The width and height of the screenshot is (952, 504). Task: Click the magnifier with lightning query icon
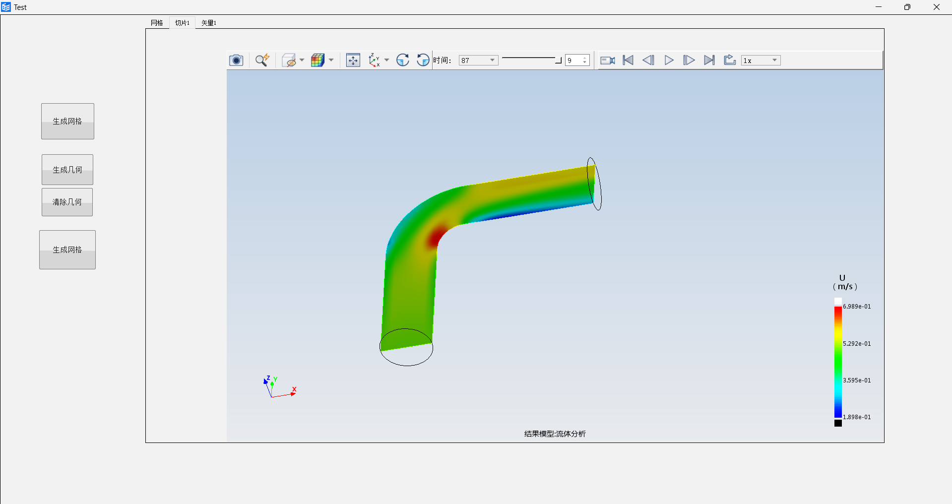(x=262, y=60)
